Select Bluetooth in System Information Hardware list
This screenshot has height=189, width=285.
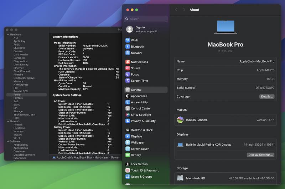pyautogui.click(x=19, y=48)
